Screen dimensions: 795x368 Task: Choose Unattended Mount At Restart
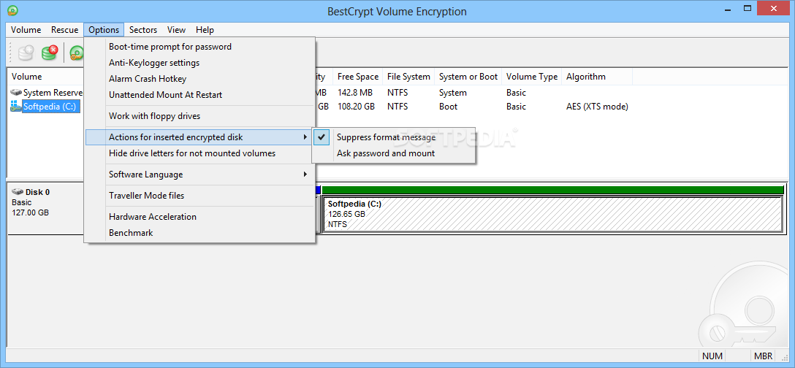click(199, 95)
